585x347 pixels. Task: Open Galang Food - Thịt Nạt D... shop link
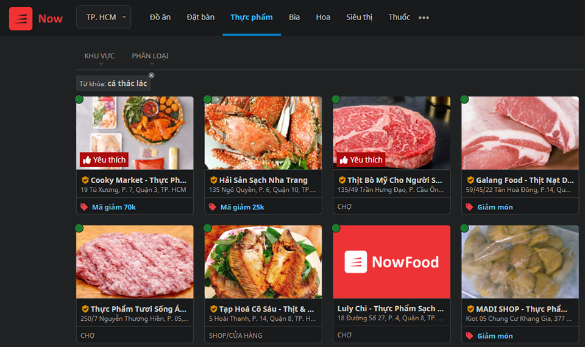pos(525,180)
